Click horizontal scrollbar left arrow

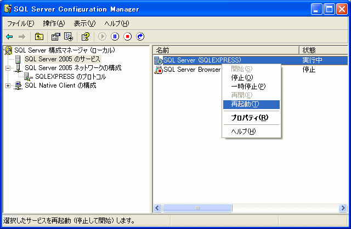pyautogui.click(x=157, y=208)
